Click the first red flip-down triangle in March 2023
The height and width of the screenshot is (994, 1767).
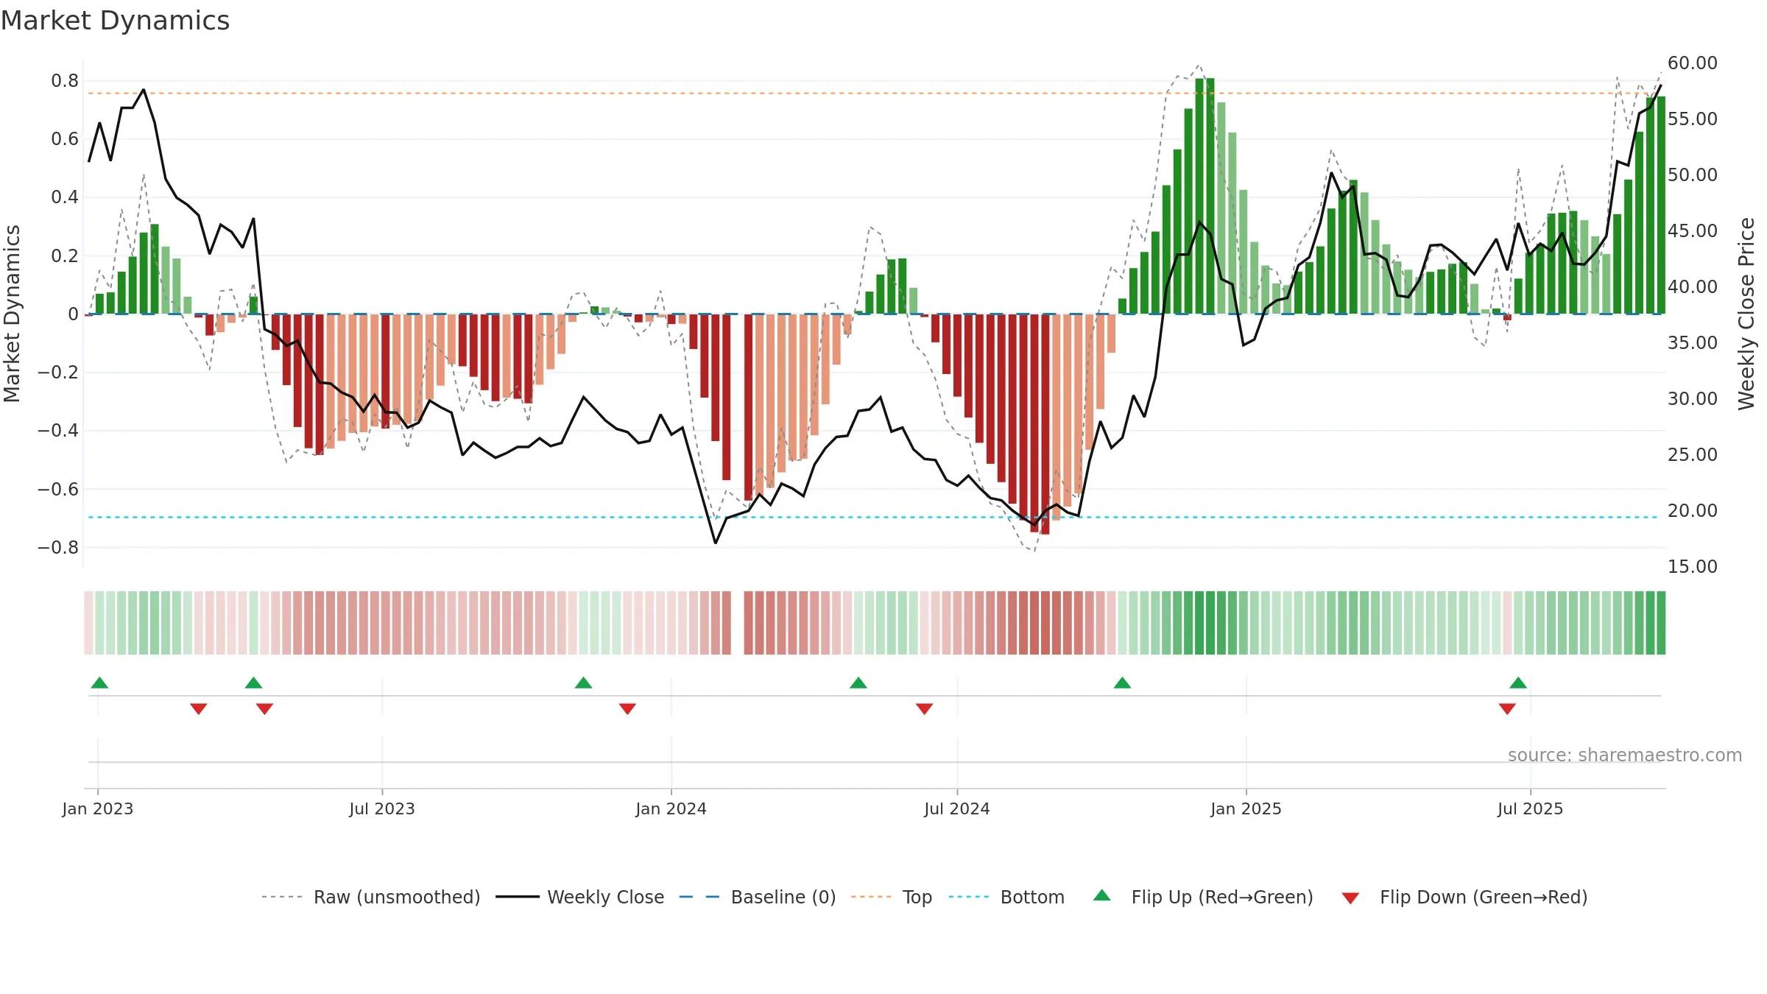pyautogui.click(x=199, y=708)
